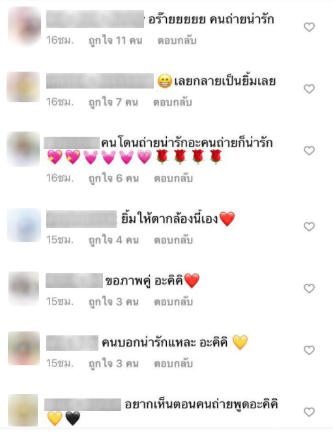View who liked: ถูกใจ 11 คน

click(x=115, y=40)
